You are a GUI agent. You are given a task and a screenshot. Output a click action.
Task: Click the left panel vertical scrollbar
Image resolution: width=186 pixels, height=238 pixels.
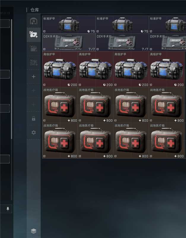(11, 79)
